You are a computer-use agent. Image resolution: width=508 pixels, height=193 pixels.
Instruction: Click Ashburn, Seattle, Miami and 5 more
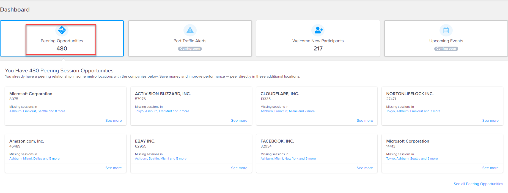point(161,159)
